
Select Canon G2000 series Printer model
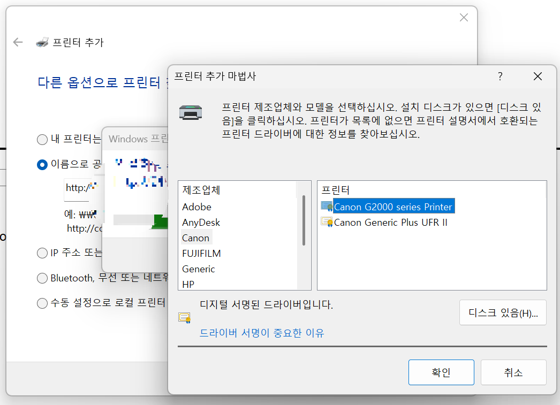[393, 207]
